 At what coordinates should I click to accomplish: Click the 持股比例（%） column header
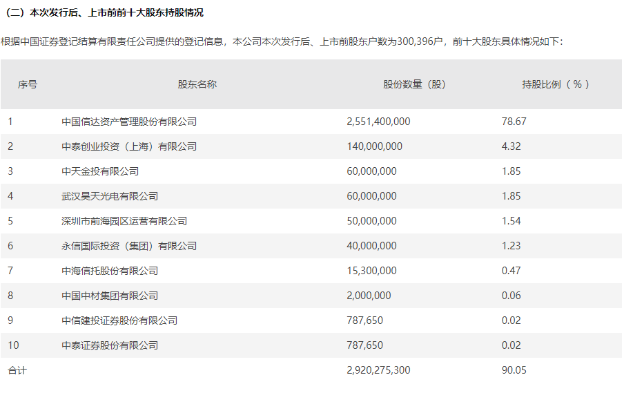[x=556, y=84]
